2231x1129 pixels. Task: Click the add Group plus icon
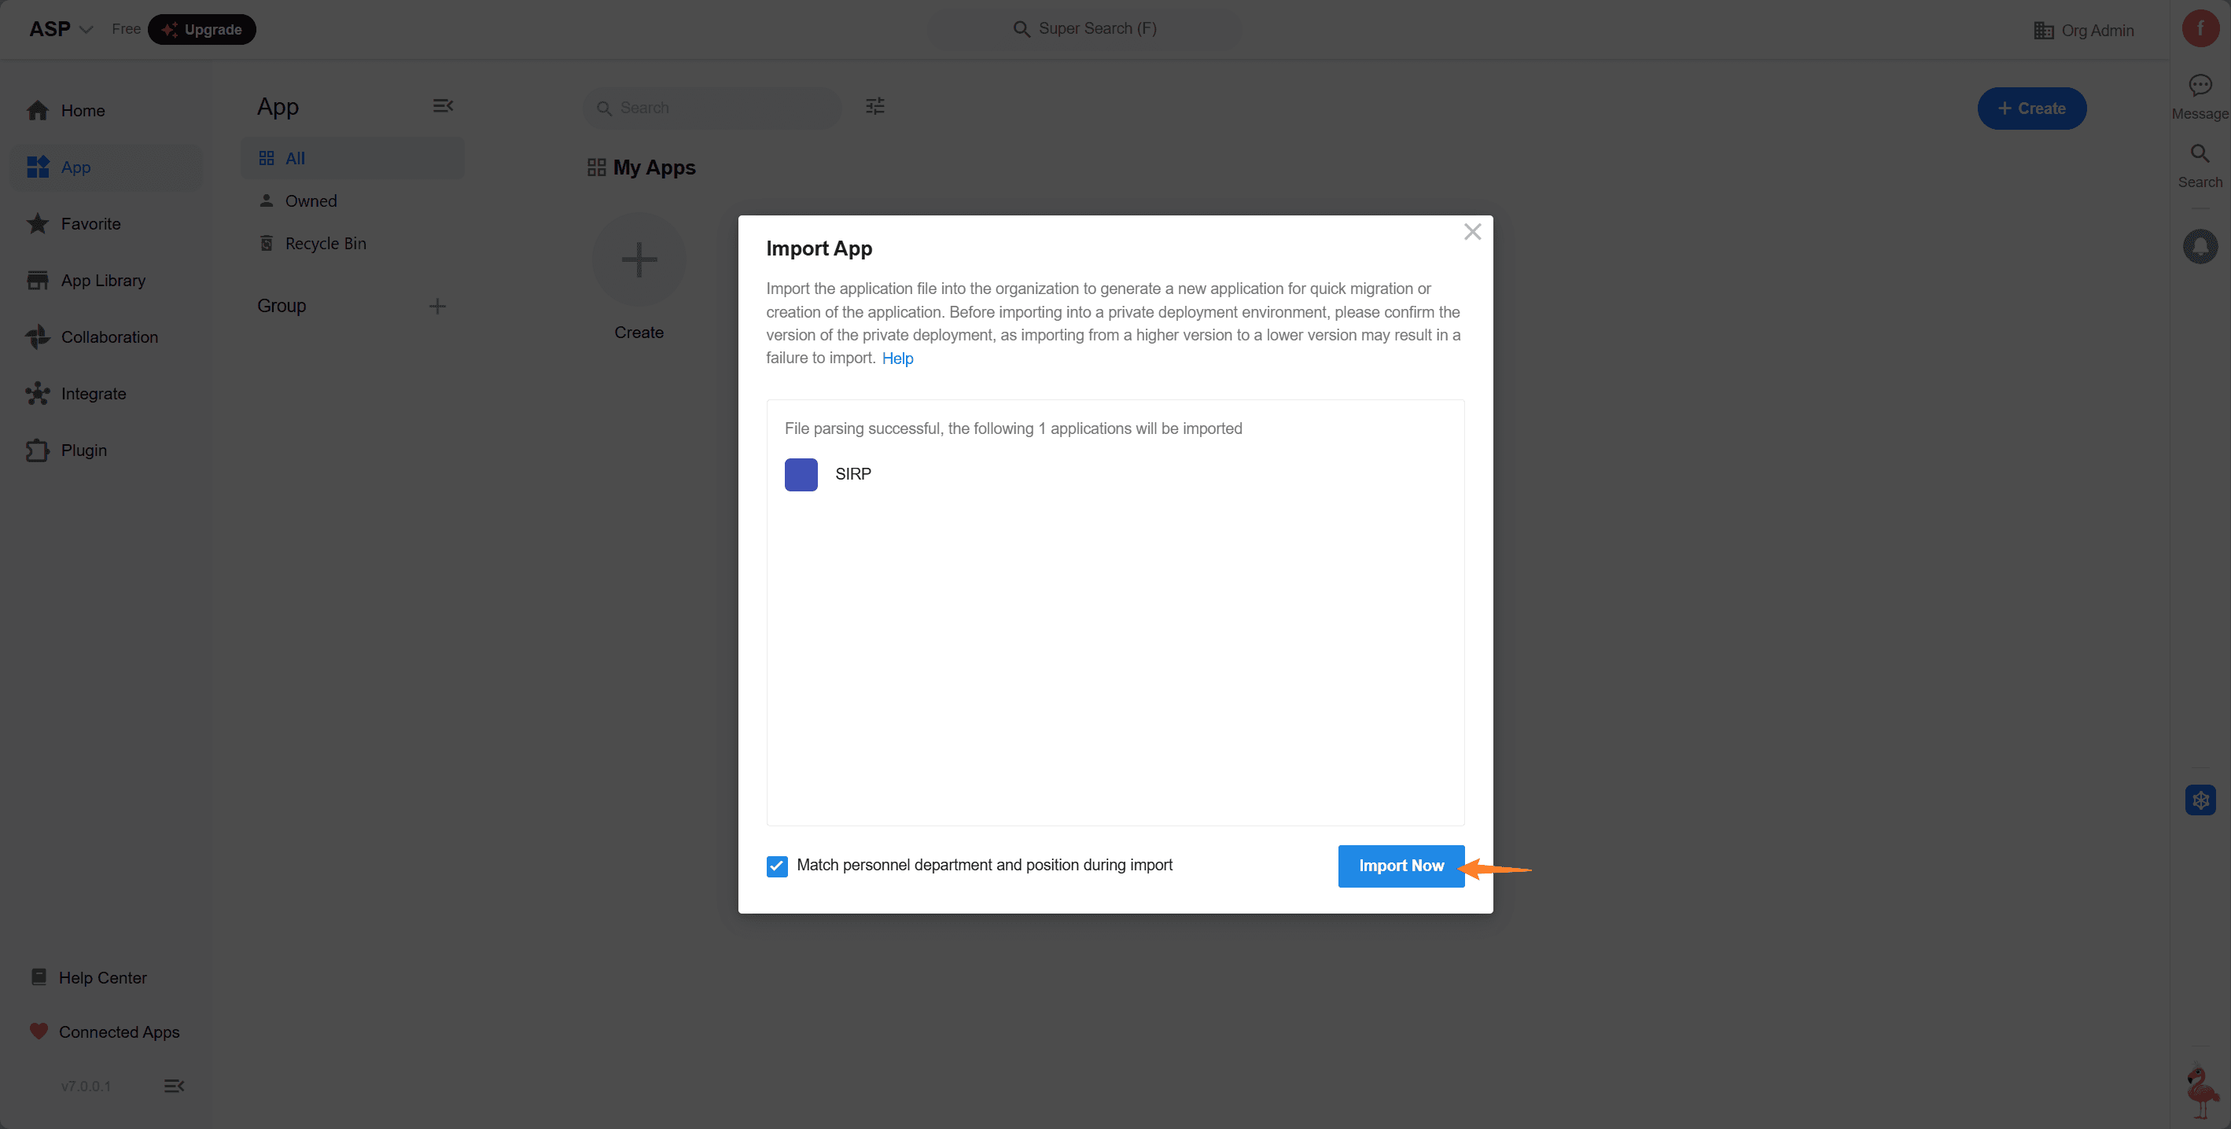pos(437,306)
